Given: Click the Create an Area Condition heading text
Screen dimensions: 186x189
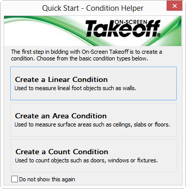Looking at the screenshot, I should point(61,116).
